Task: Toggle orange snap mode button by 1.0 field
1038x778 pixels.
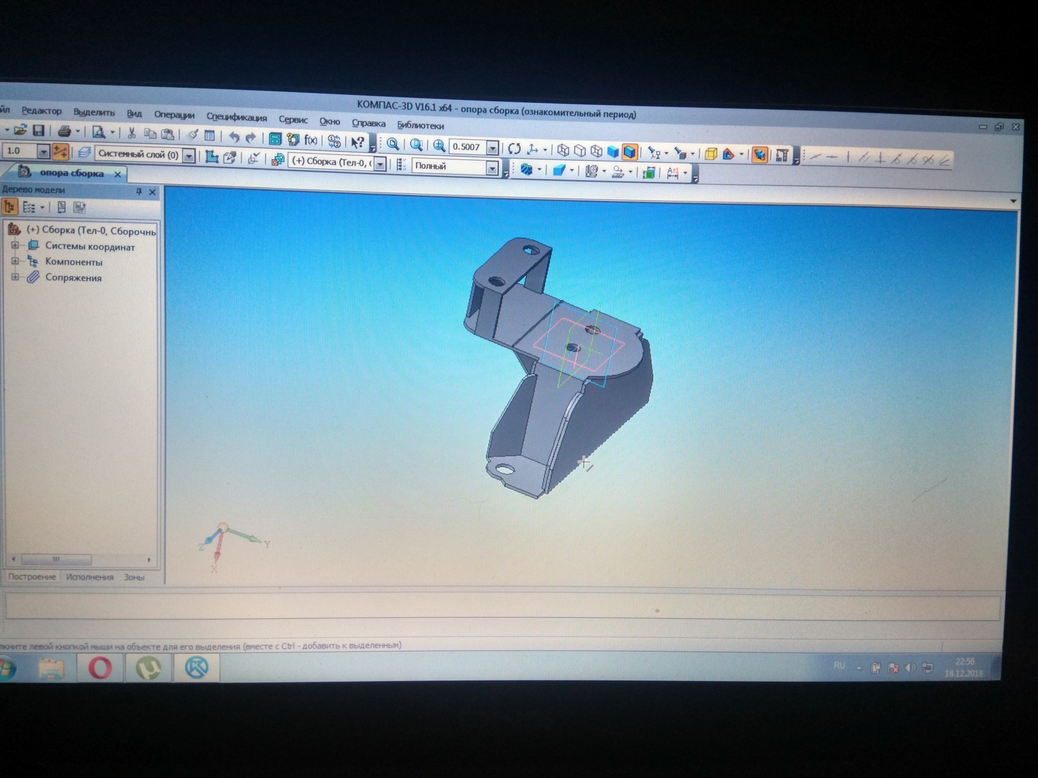Action: point(60,152)
